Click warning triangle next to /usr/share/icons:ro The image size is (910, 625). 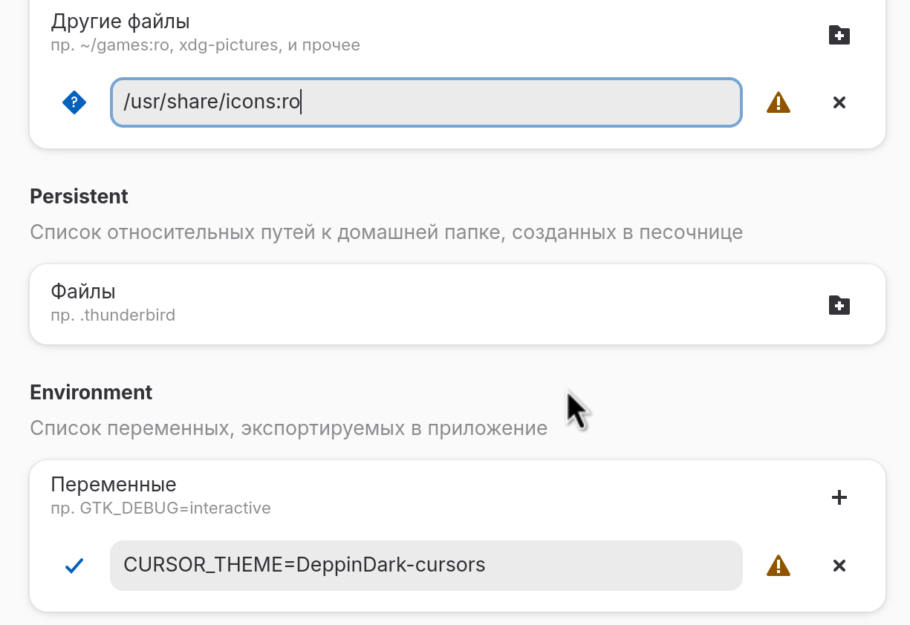(x=778, y=102)
